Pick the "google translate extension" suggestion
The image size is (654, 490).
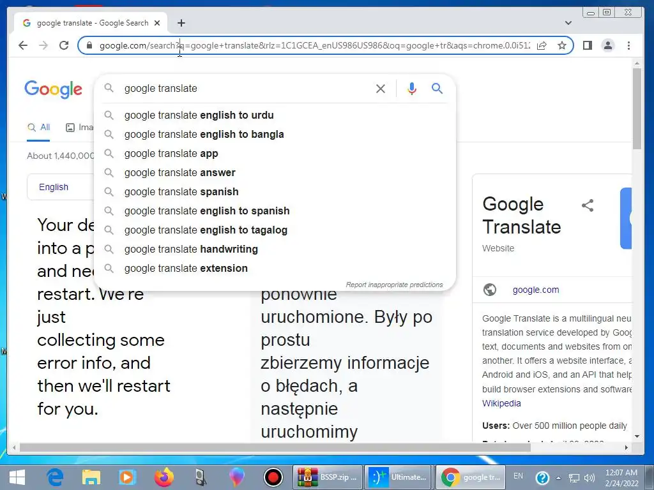186,269
